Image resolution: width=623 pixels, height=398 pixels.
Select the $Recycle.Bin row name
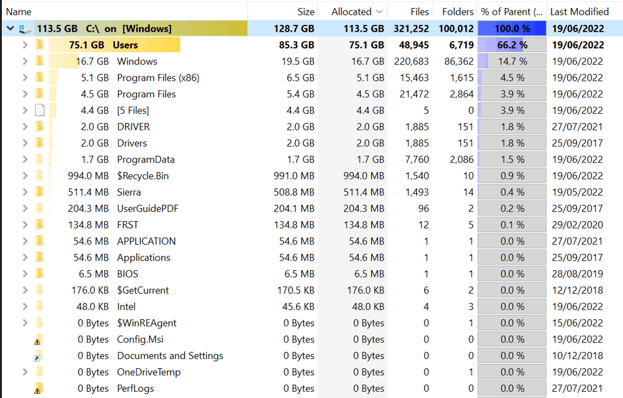point(142,176)
